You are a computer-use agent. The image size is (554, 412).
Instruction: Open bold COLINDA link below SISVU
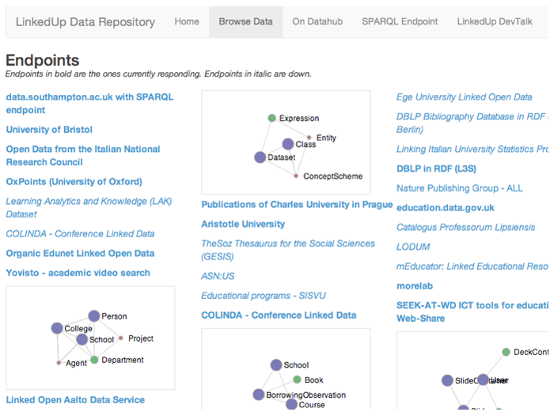(279, 316)
